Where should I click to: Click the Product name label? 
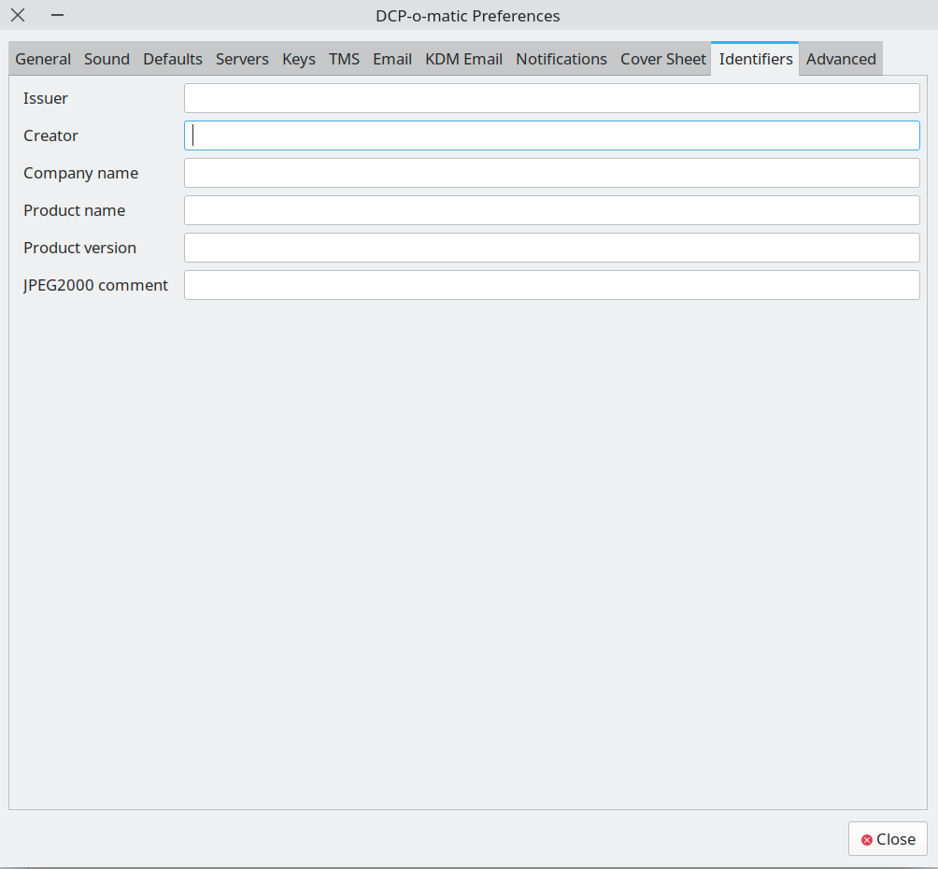click(74, 210)
